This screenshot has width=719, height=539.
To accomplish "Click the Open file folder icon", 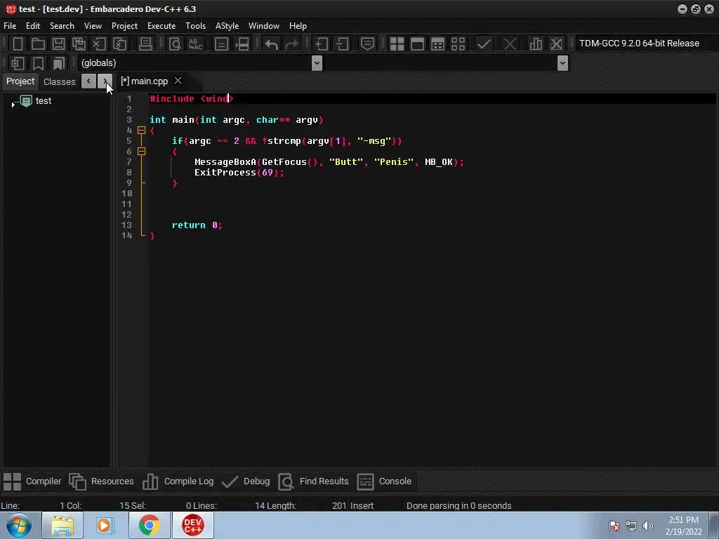I will [x=38, y=44].
